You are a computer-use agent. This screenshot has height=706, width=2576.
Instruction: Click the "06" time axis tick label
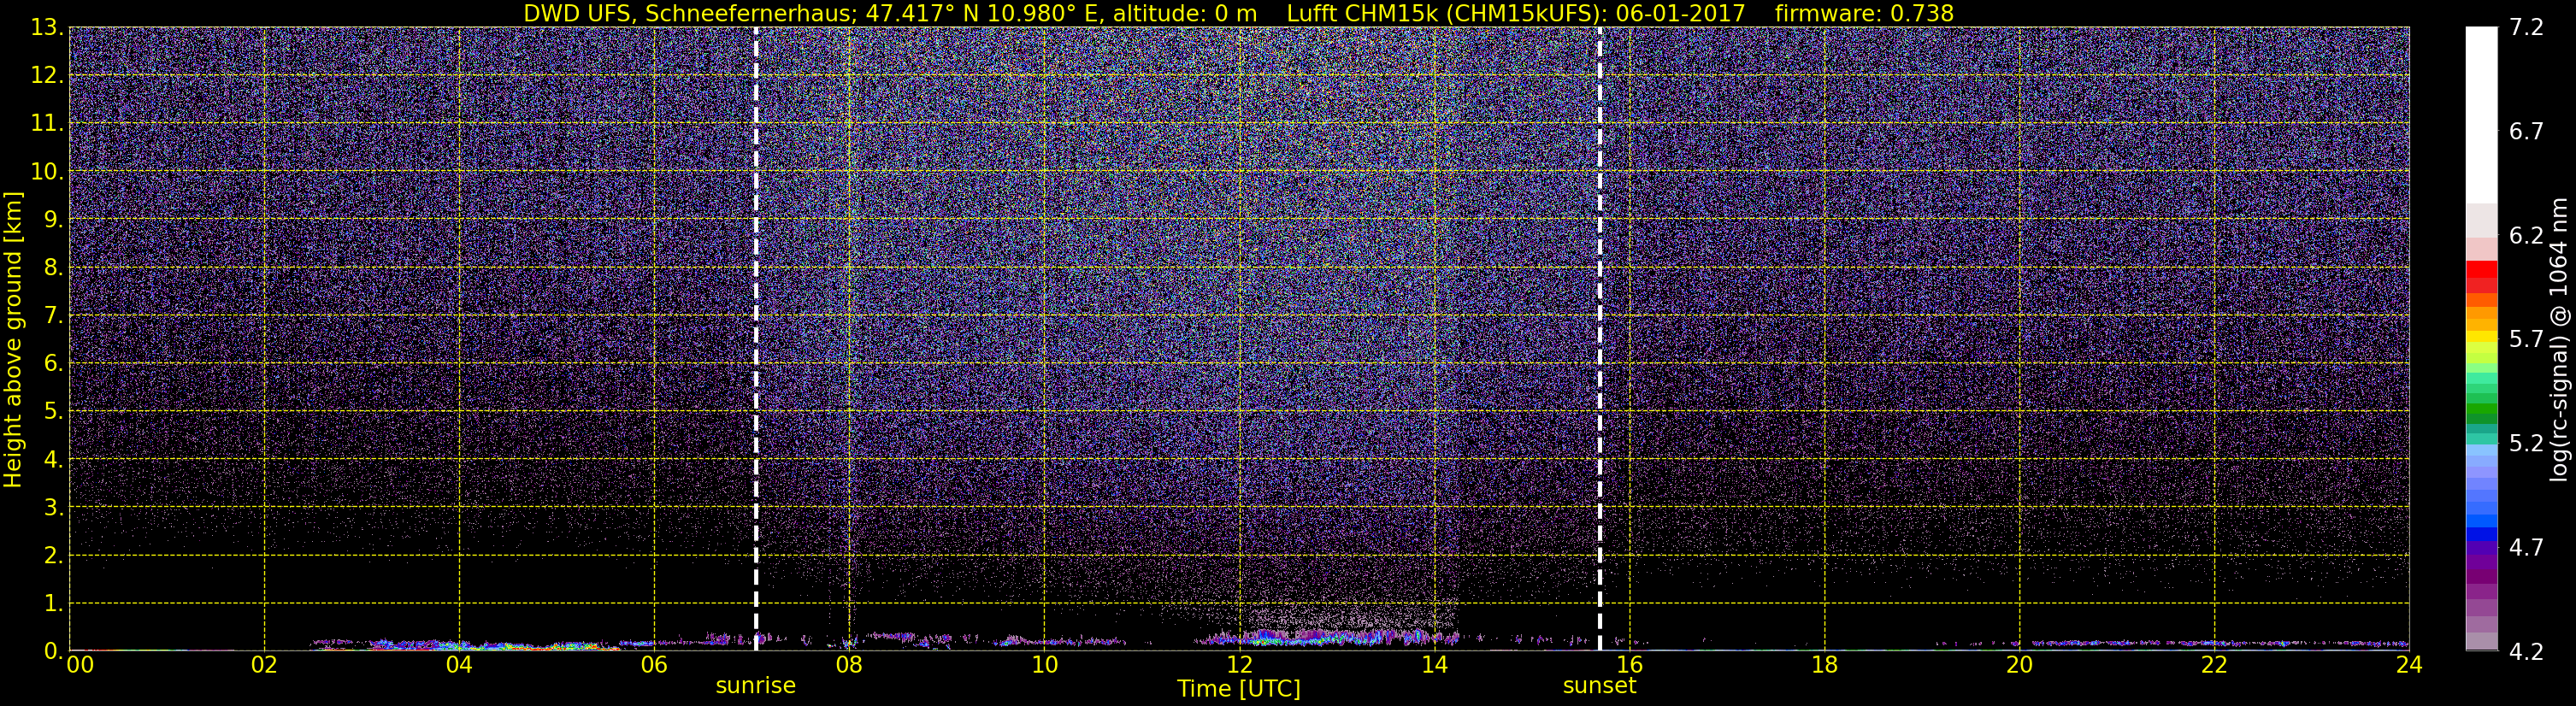click(x=654, y=665)
